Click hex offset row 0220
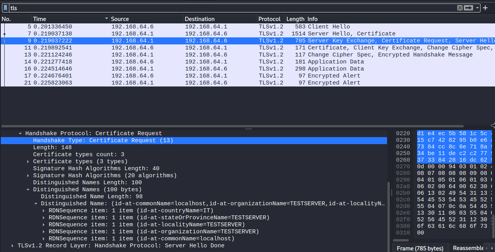This screenshot has height=252, width=495. (x=403, y=133)
